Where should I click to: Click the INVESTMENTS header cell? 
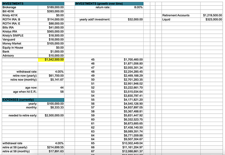tap(19, 3)
